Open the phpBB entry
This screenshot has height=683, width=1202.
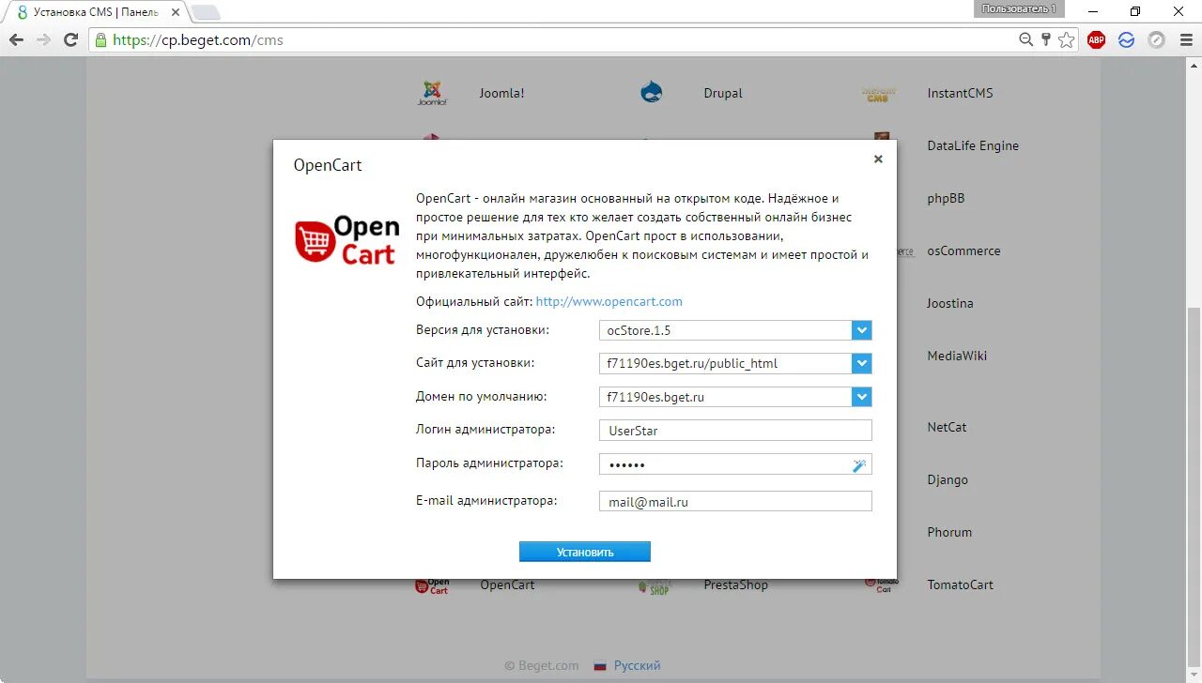tap(946, 198)
